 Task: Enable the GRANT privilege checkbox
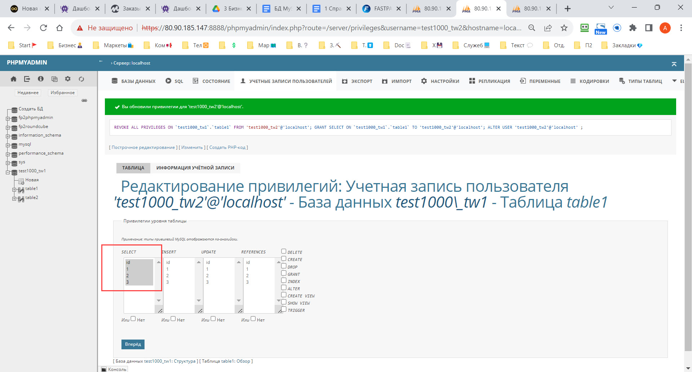[x=284, y=273]
